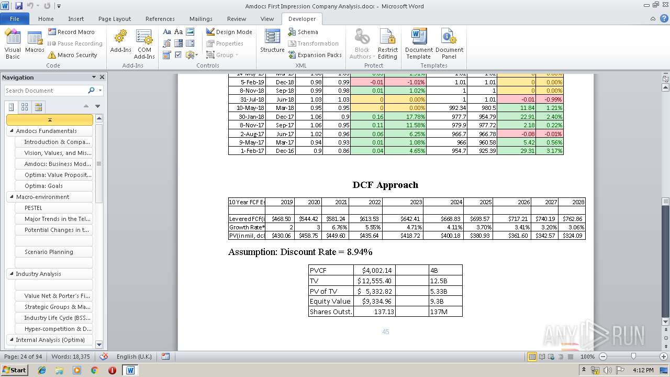Open search options dropdown arrow

[x=100, y=91]
